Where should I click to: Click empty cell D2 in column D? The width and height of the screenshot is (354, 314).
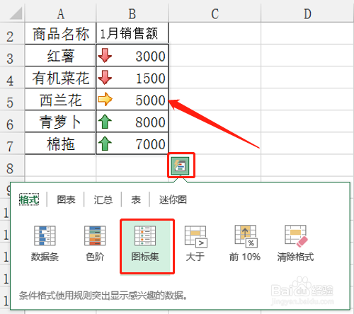click(307, 33)
